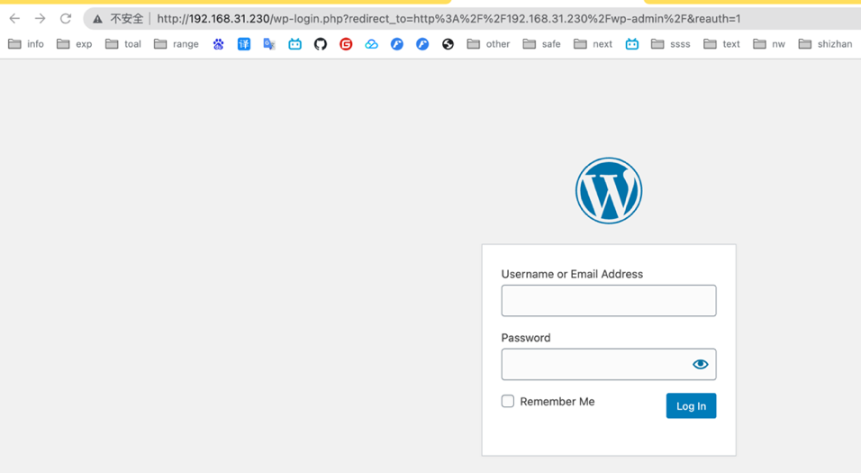861x473 pixels.
Task: Focus the Username or Email Address field
Action: [608, 301]
